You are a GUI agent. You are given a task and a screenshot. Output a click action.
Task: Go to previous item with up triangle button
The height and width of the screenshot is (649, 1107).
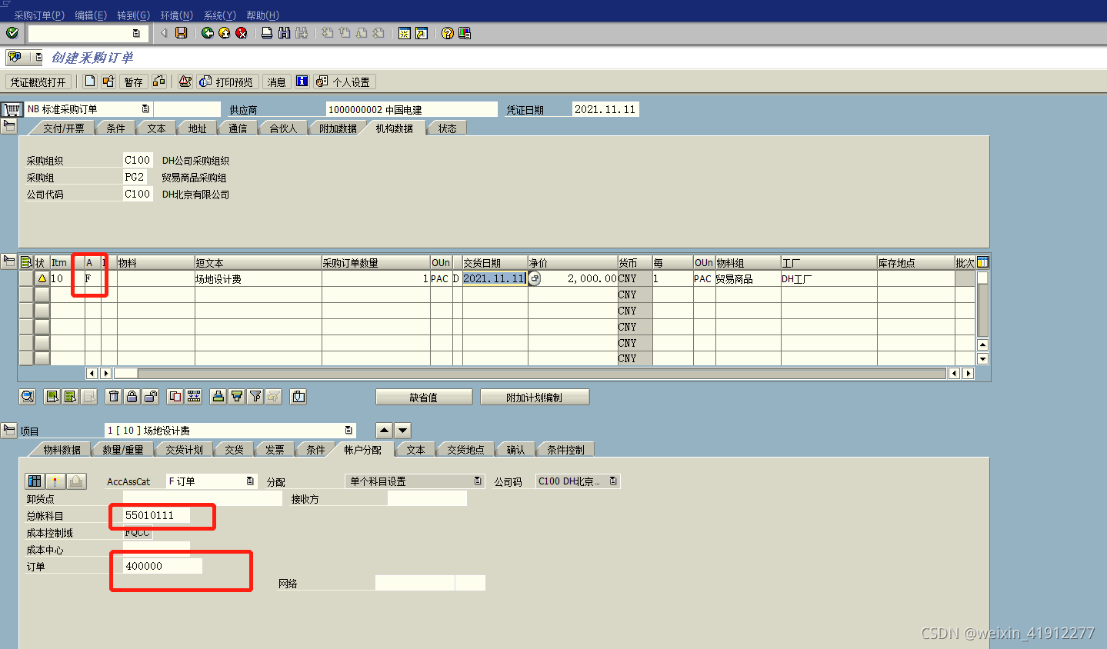click(x=384, y=431)
